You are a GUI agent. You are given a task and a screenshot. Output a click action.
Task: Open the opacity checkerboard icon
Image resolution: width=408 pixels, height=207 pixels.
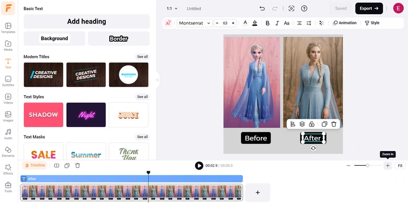point(322,23)
